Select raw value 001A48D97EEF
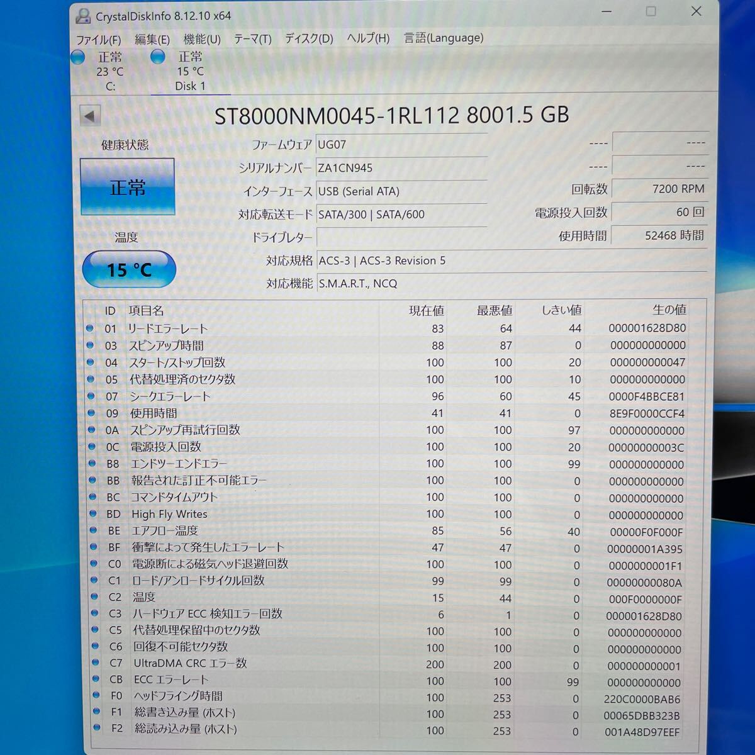The height and width of the screenshot is (755, 755). pos(642,732)
